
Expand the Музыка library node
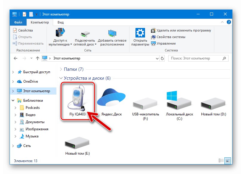16,136
